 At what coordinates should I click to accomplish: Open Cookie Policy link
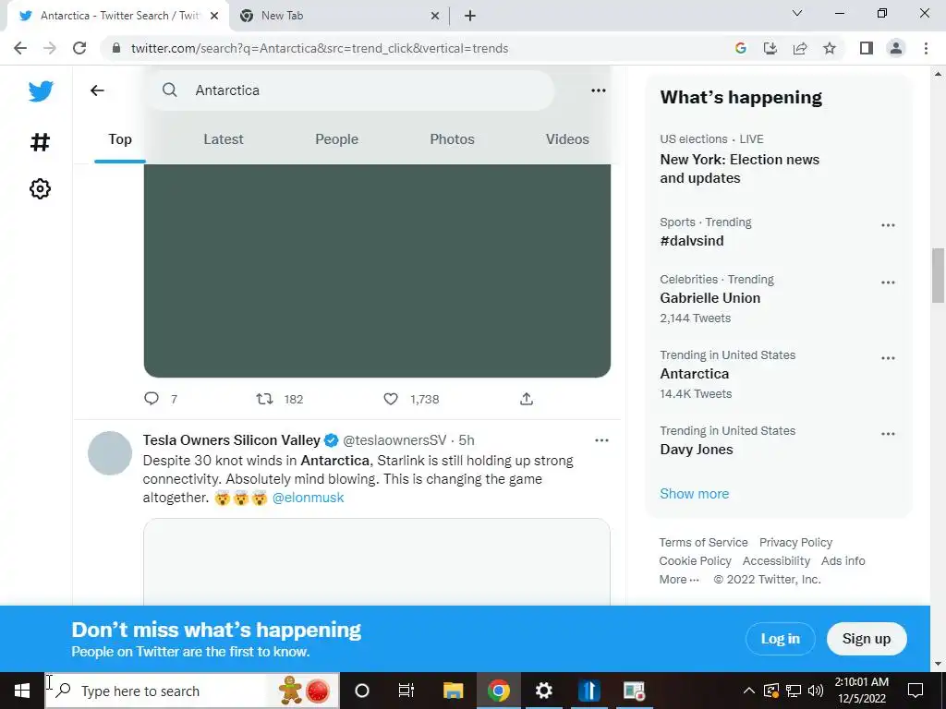pos(695,560)
